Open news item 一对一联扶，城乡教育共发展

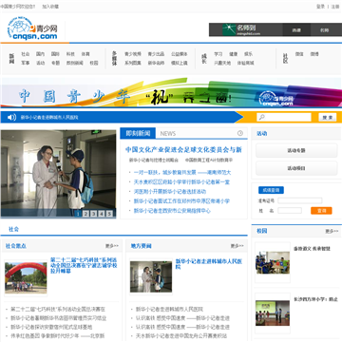(x=183, y=173)
